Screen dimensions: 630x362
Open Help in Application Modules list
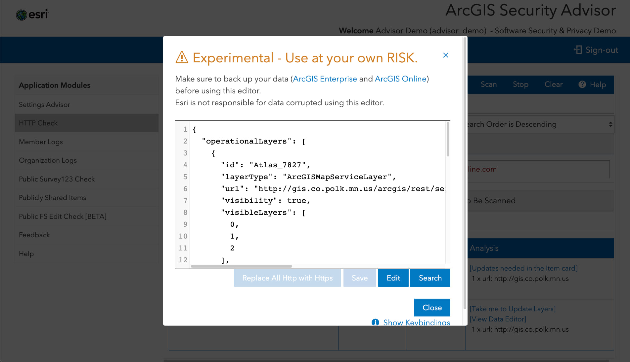coord(87,253)
